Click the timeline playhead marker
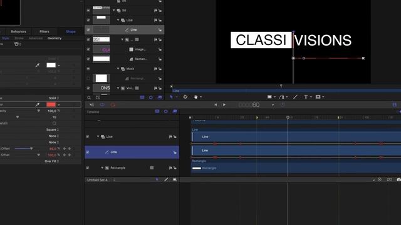This screenshot has width=401, height=225. 288,117
